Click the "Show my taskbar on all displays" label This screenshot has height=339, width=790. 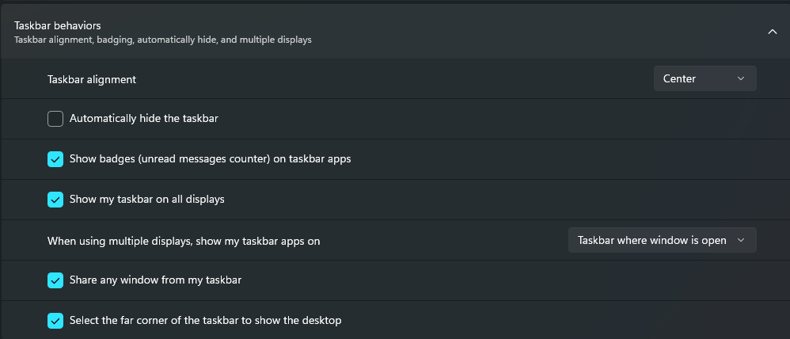point(147,200)
